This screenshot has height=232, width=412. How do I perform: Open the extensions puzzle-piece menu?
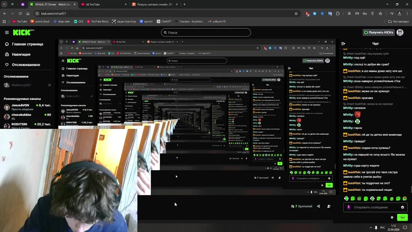pyautogui.click(x=338, y=14)
